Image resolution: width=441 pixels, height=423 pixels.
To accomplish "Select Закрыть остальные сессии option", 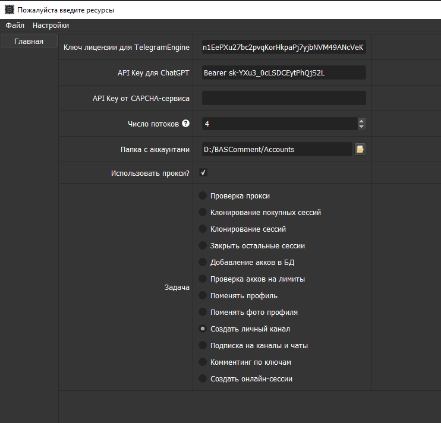I will pos(203,245).
